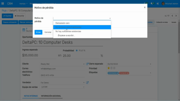Viewport: 180px width, 101px height.
Task: Edit the Ingreso esperado amount field
Action: click(39, 56)
